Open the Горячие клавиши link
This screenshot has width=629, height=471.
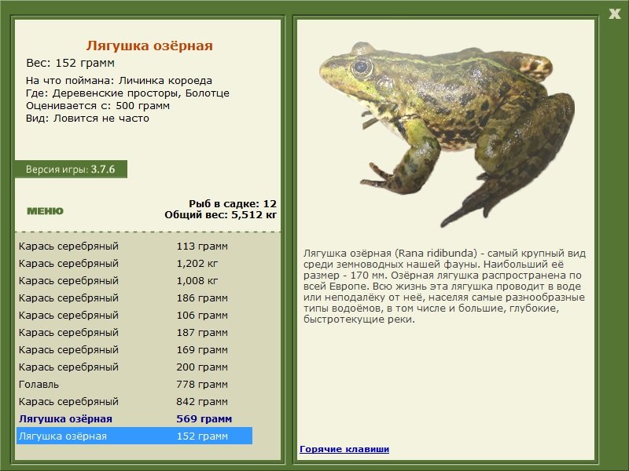(344, 449)
